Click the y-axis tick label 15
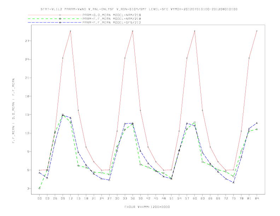This screenshot has width=280, height=216. (27, 115)
